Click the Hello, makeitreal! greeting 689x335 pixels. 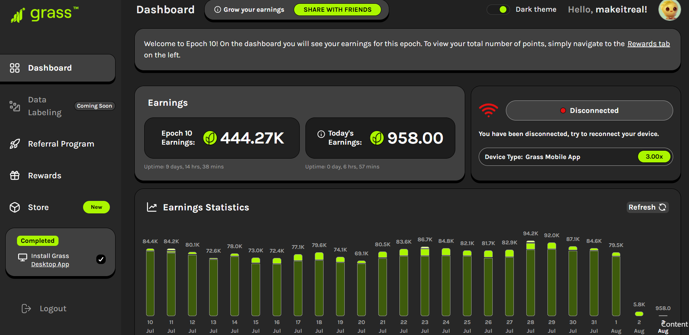pyautogui.click(x=607, y=9)
